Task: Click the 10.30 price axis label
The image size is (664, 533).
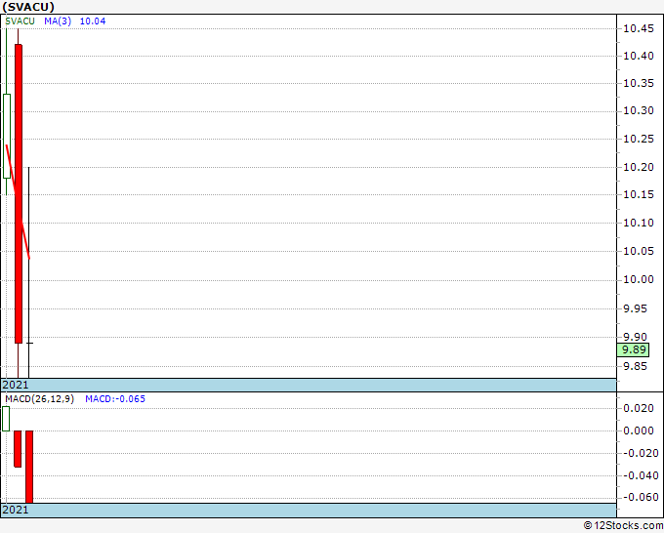Action: click(x=639, y=111)
